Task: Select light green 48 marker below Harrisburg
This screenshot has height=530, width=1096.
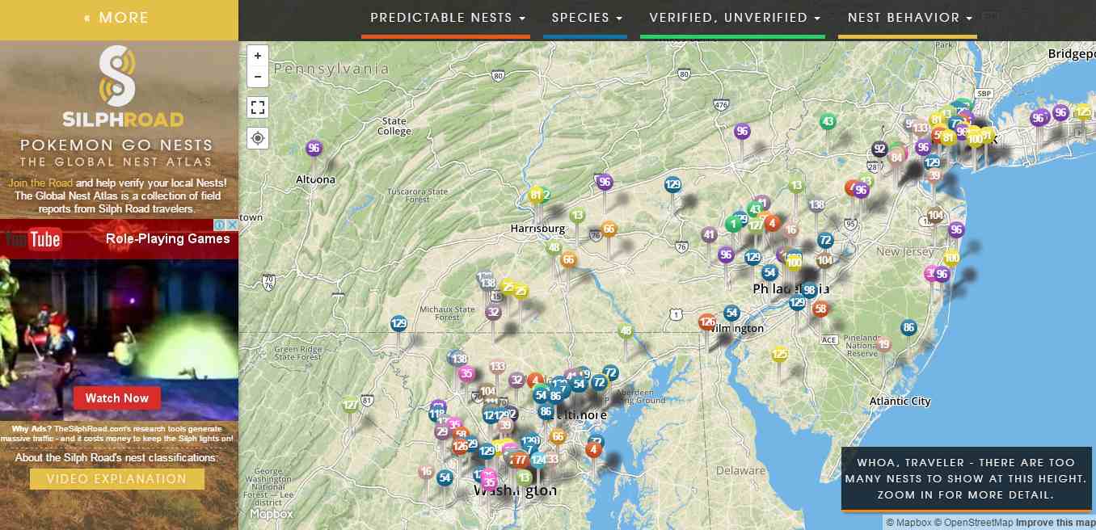Action: point(554,248)
